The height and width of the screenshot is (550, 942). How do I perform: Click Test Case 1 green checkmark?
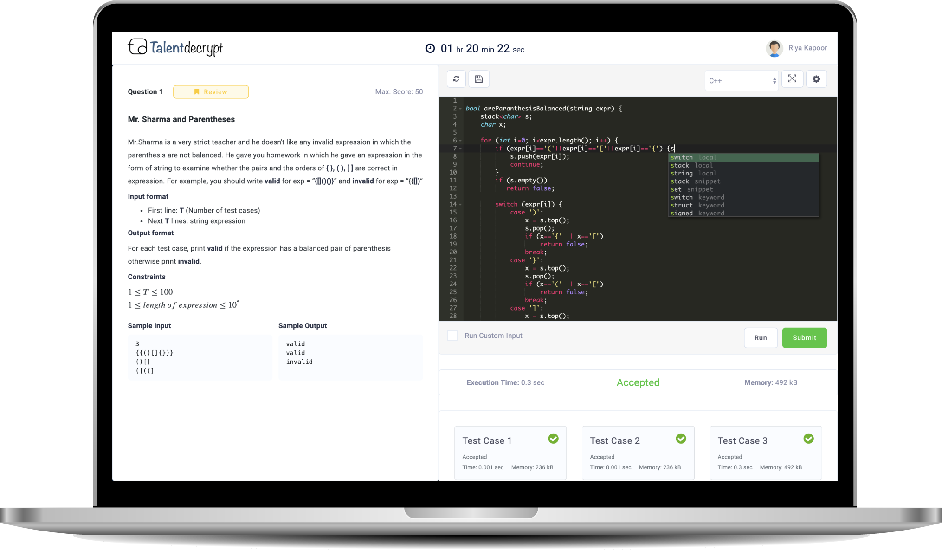(553, 439)
